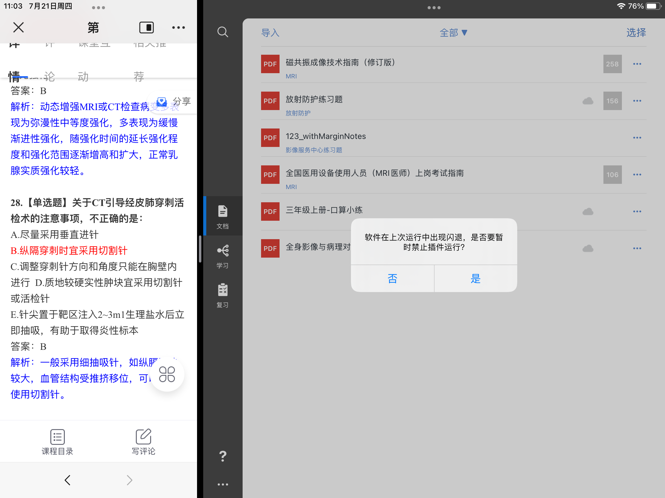Open the 放射防护 tag link
The width and height of the screenshot is (665, 498).
298,113
